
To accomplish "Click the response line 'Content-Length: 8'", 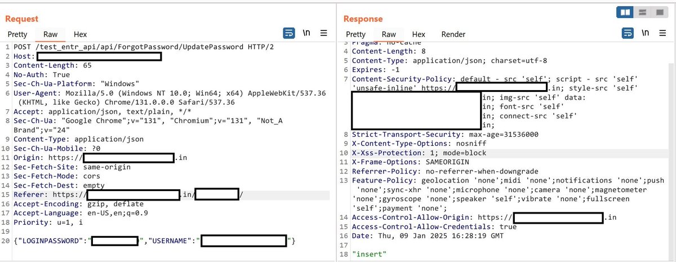I will pyautogui.click(x=389, y=51).
